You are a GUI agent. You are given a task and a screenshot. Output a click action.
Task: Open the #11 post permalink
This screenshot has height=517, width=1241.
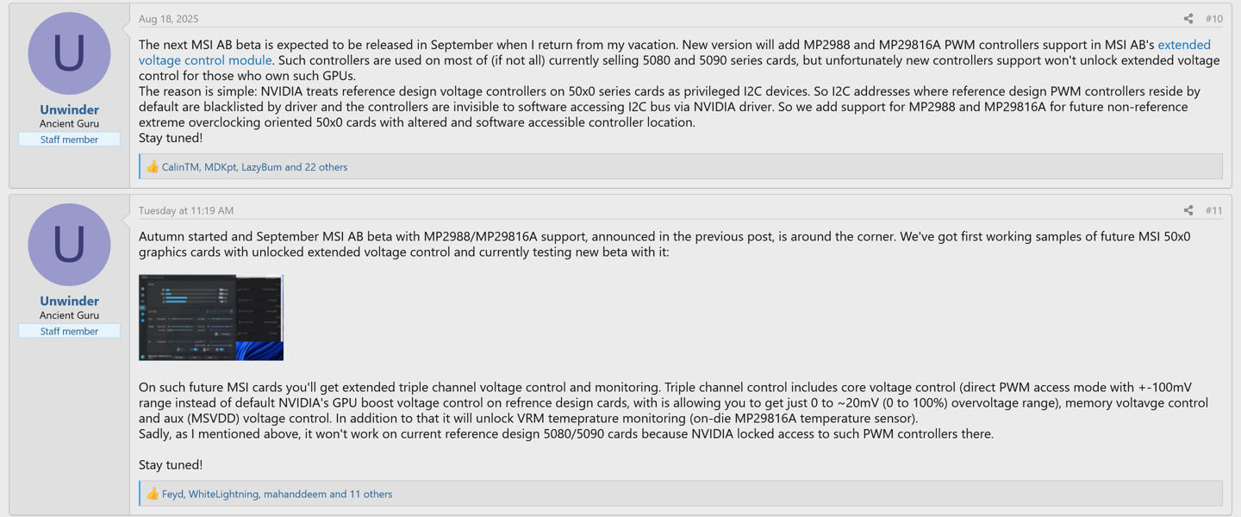(1213, 210)
